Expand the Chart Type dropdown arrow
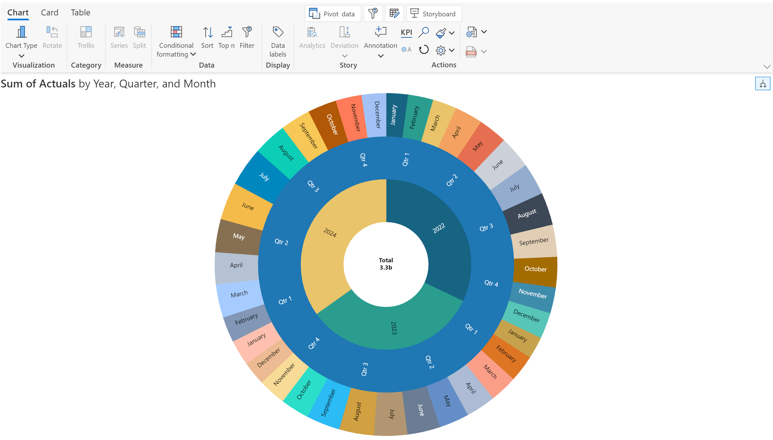 click(x=21, y=56)
